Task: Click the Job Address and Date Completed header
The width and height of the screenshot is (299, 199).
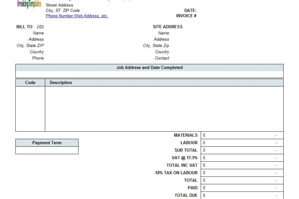Action: click(149, 68)
